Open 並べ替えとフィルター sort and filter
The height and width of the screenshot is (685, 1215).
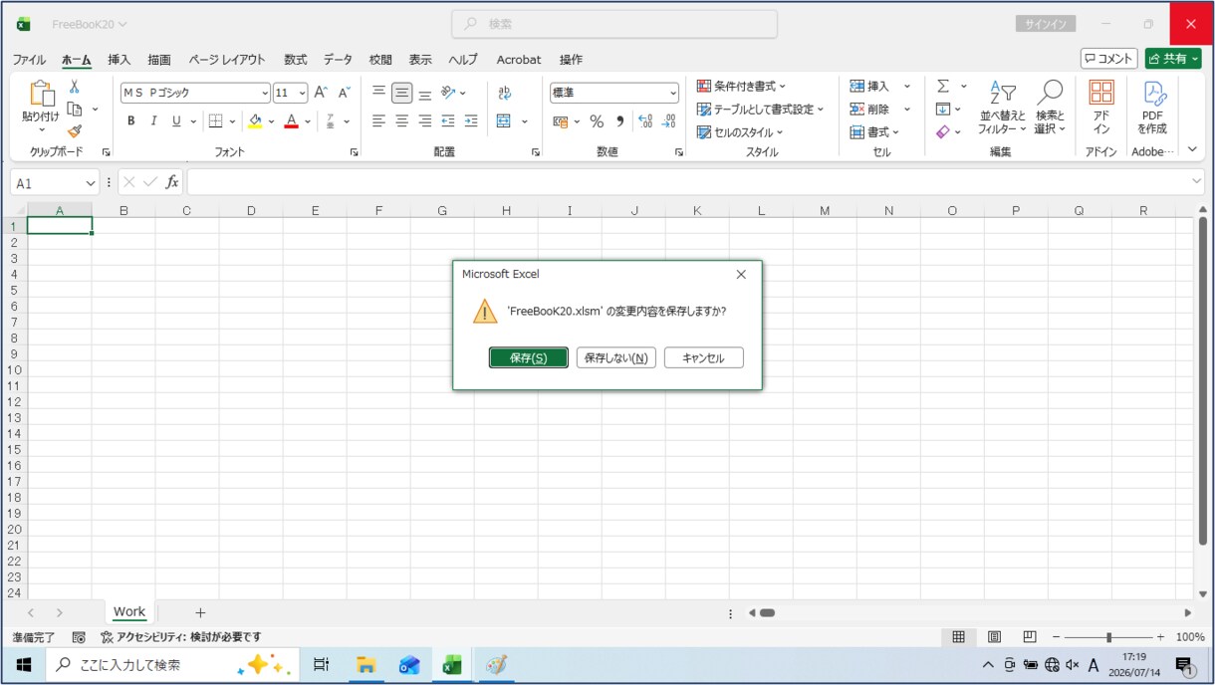point(1002,108)
